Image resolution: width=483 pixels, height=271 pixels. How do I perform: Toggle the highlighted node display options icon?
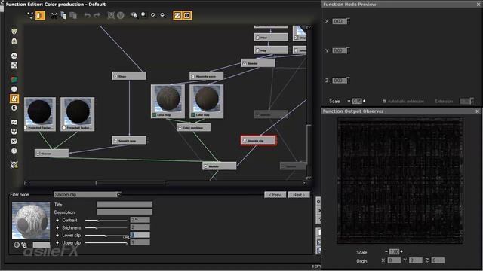tap(40, 15)
